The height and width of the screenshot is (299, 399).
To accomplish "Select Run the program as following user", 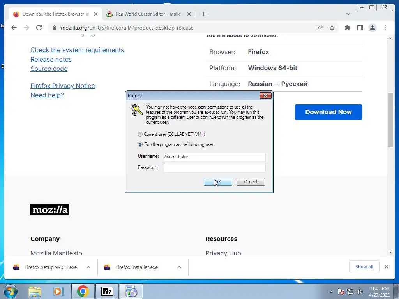I will [140, 144].
